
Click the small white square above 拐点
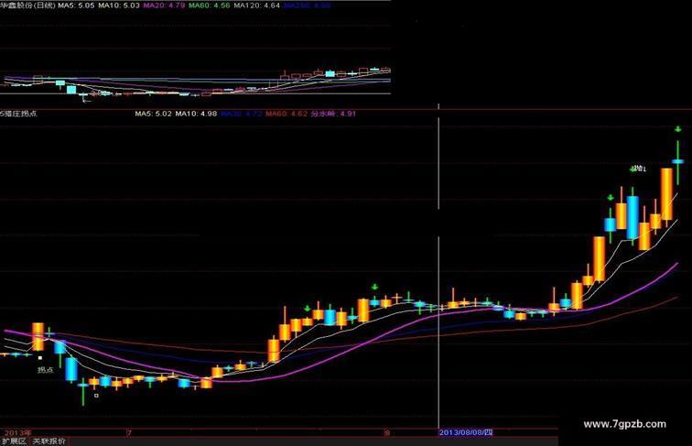[x=40, y=358]
